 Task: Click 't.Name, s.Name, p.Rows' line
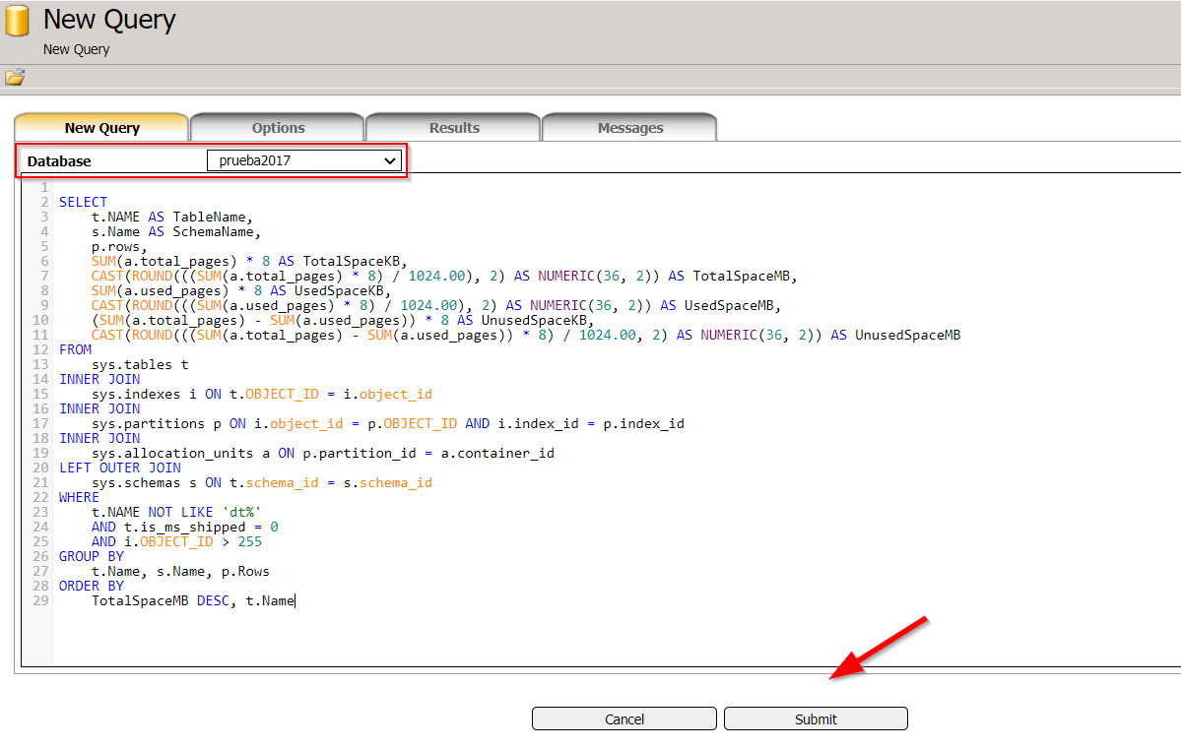point(181,572)
